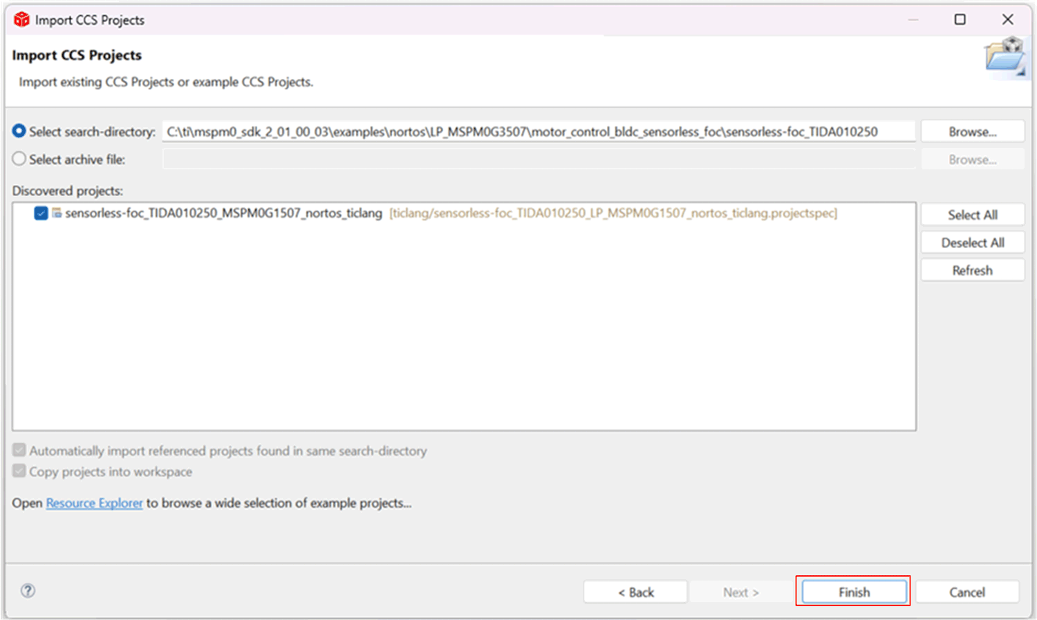The width and height of the screenshot is (1037, 620).
Task: Select the archive file radio button
Action: pyautogui.click(x=19, y=159)
